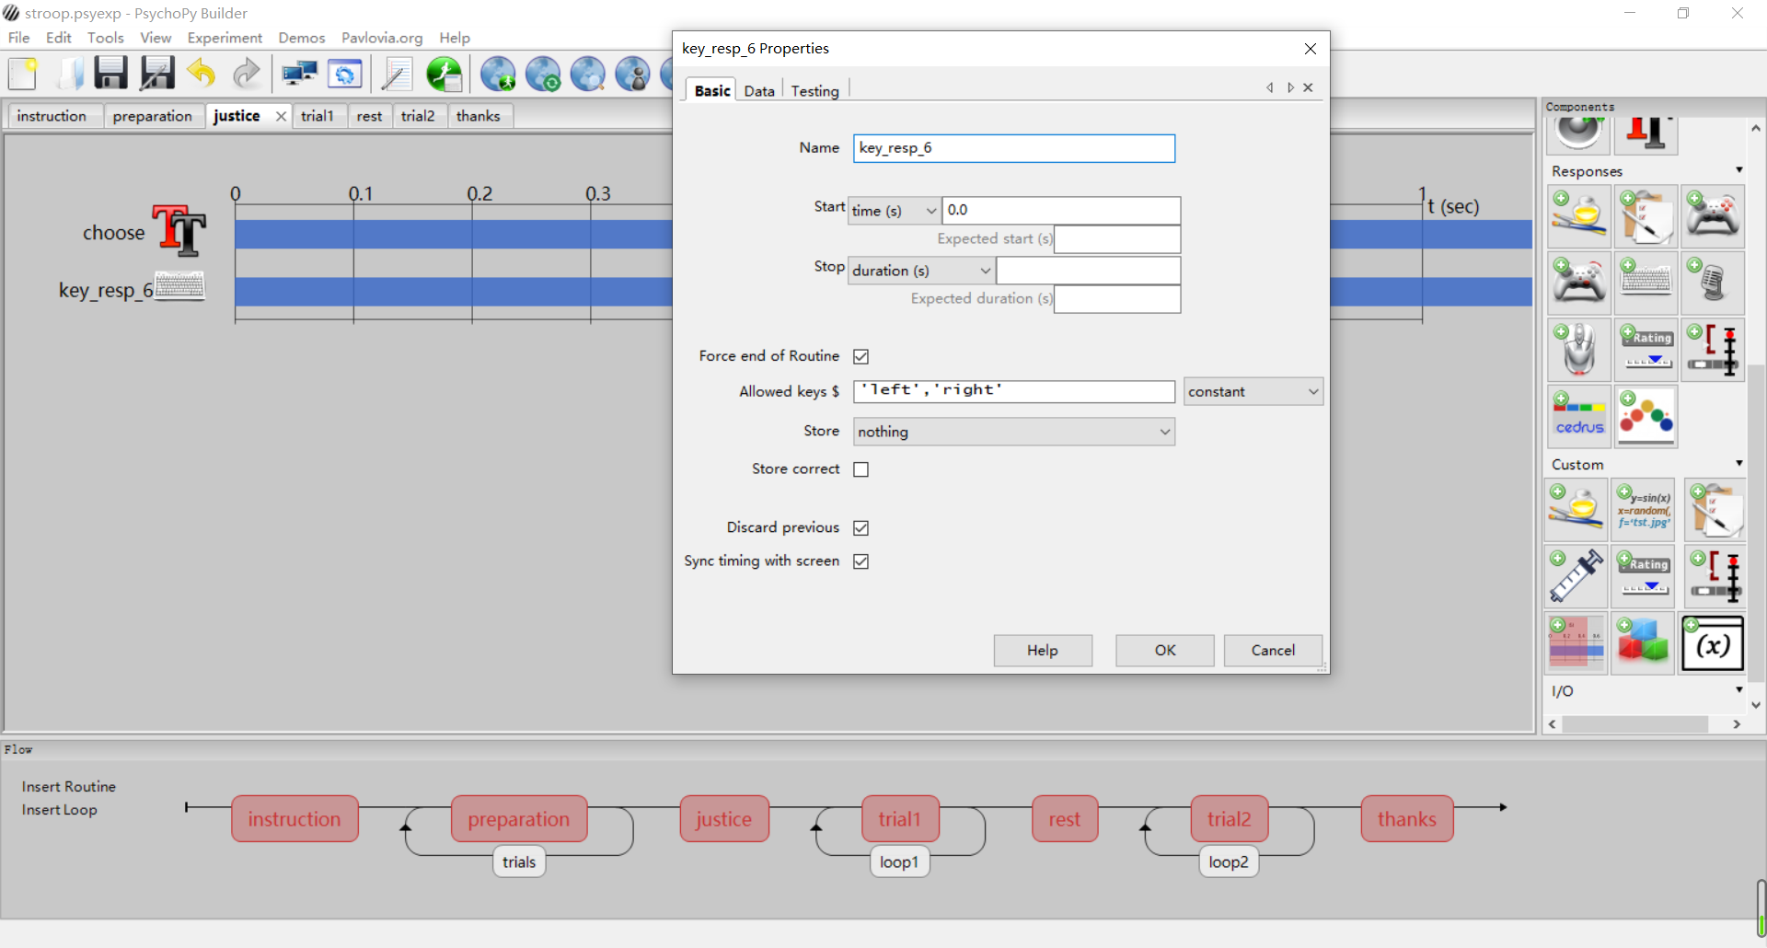This screenshot has width=1767, height=948.
Task: Redo the last action
Action: (x=246, y=74)
